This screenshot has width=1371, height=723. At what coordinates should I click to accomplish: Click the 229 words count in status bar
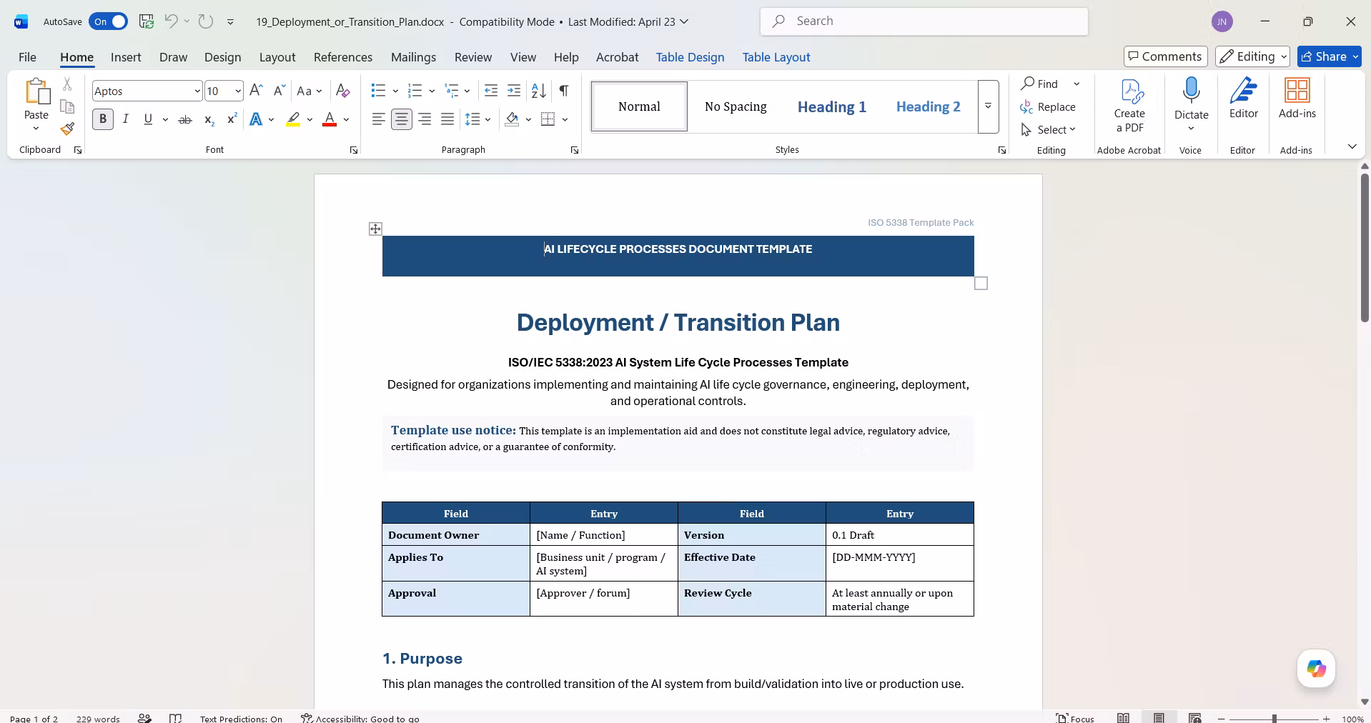click(x=98, y=719)
